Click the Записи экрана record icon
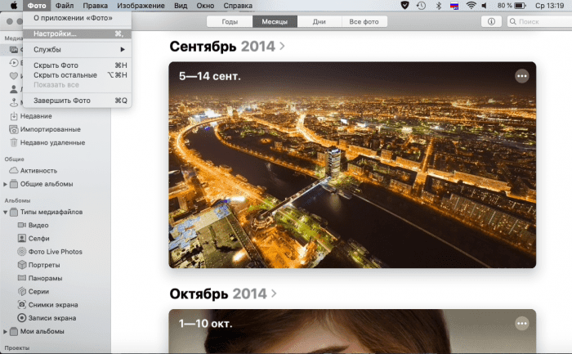This screenshot has width=572, height=354. [22, 318]
